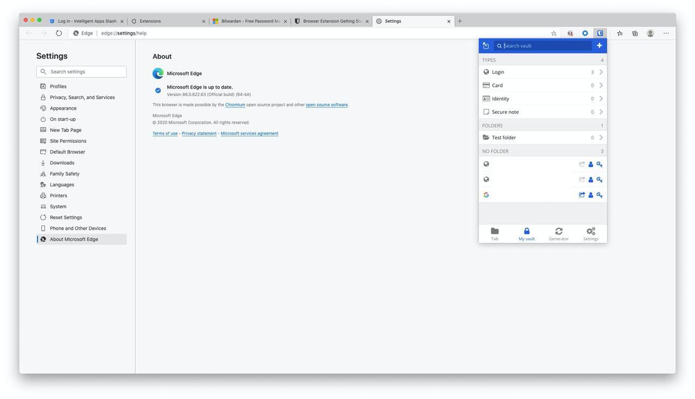Open the Bitwarden extension toolbar icon
The height and width of the screenshot is (399, 695).
point(600,33)
